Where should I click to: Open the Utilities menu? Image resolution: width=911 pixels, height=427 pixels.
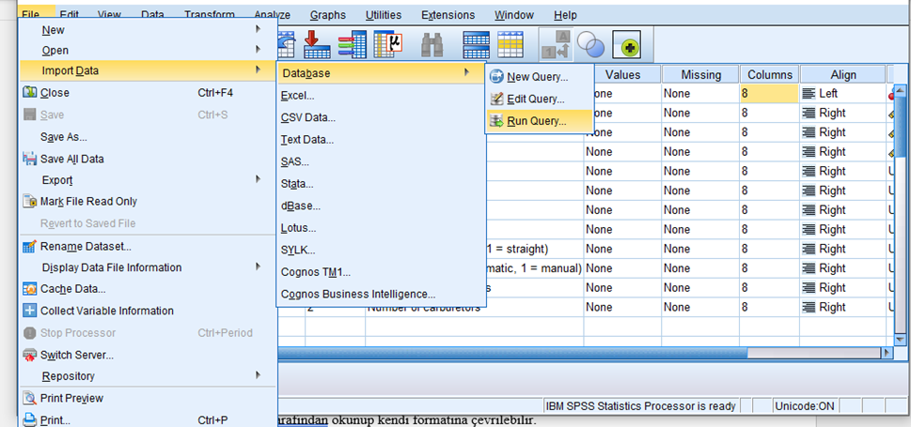click(x=384, y=15)
